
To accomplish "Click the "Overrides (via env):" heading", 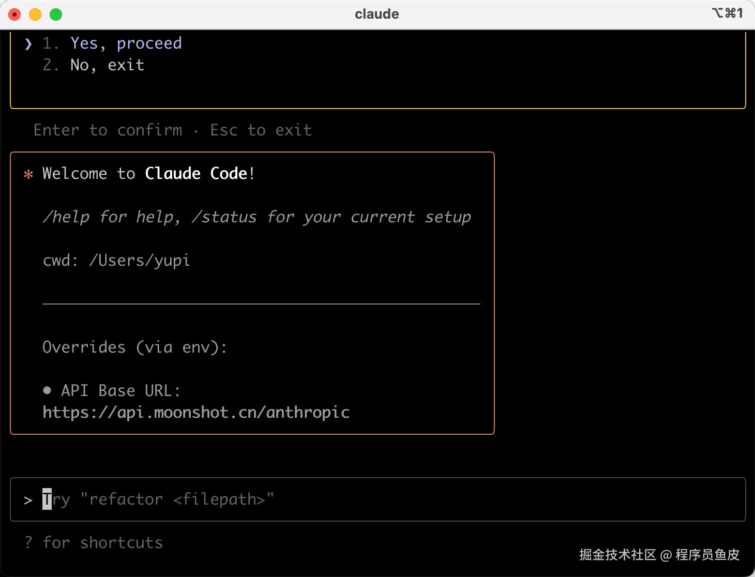I will pos(134,347).
